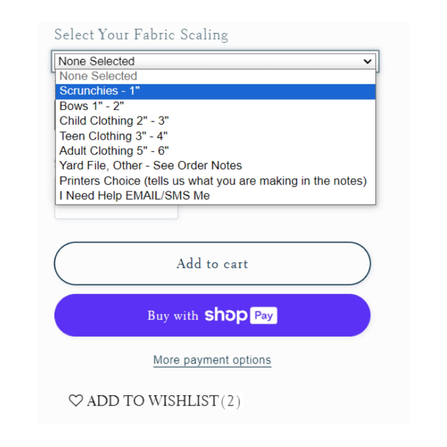Select Yard File, Other - See Order Notes
Image resolution: width=447 pixels, height=447 pixels.
pyautogui.click(x=215, y=166)
